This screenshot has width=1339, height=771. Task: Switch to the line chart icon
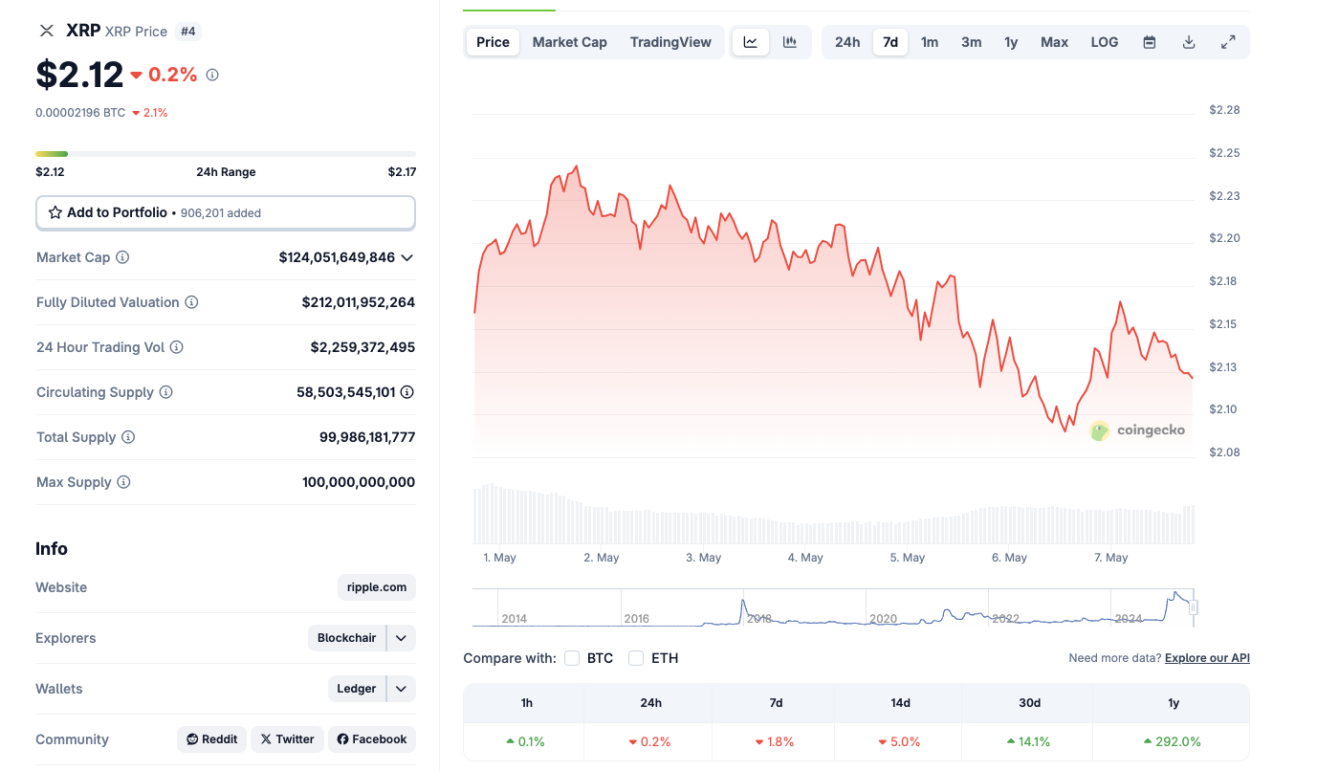tap(751, 42)
